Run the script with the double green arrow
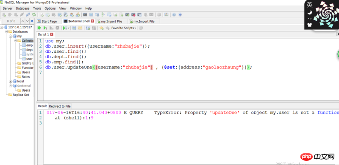Screen dimensions: 339x165 click(x=39, y=28)
